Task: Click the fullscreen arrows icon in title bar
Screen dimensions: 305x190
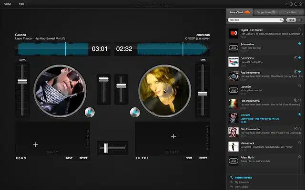Action: tap(286, 4)
